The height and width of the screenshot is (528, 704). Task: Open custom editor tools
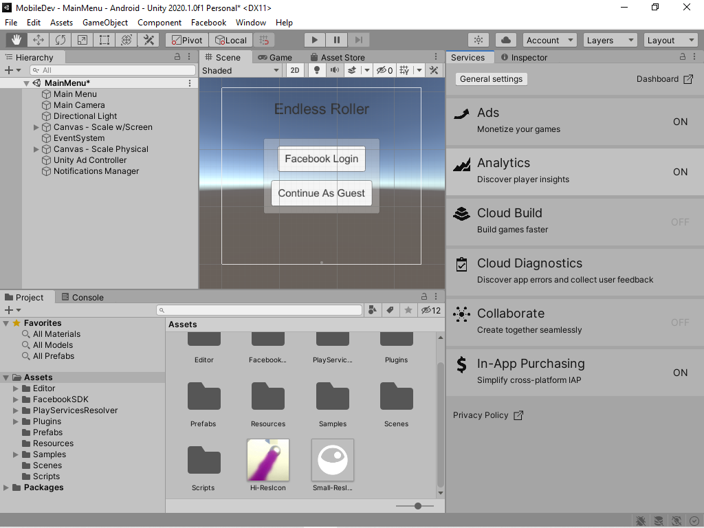[148, 40]
